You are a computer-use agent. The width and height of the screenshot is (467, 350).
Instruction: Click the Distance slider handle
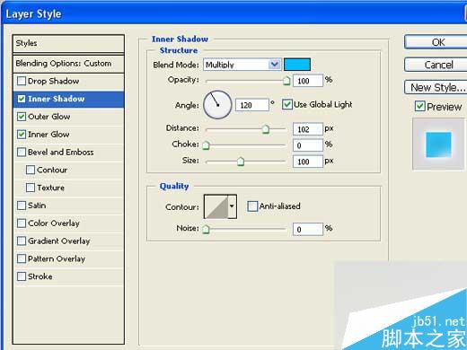[x=266, y=129]
